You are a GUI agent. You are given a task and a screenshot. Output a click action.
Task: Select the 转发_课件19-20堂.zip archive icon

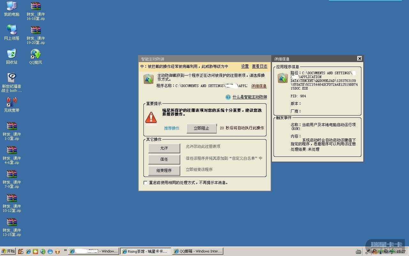click(x=35, y=35)
